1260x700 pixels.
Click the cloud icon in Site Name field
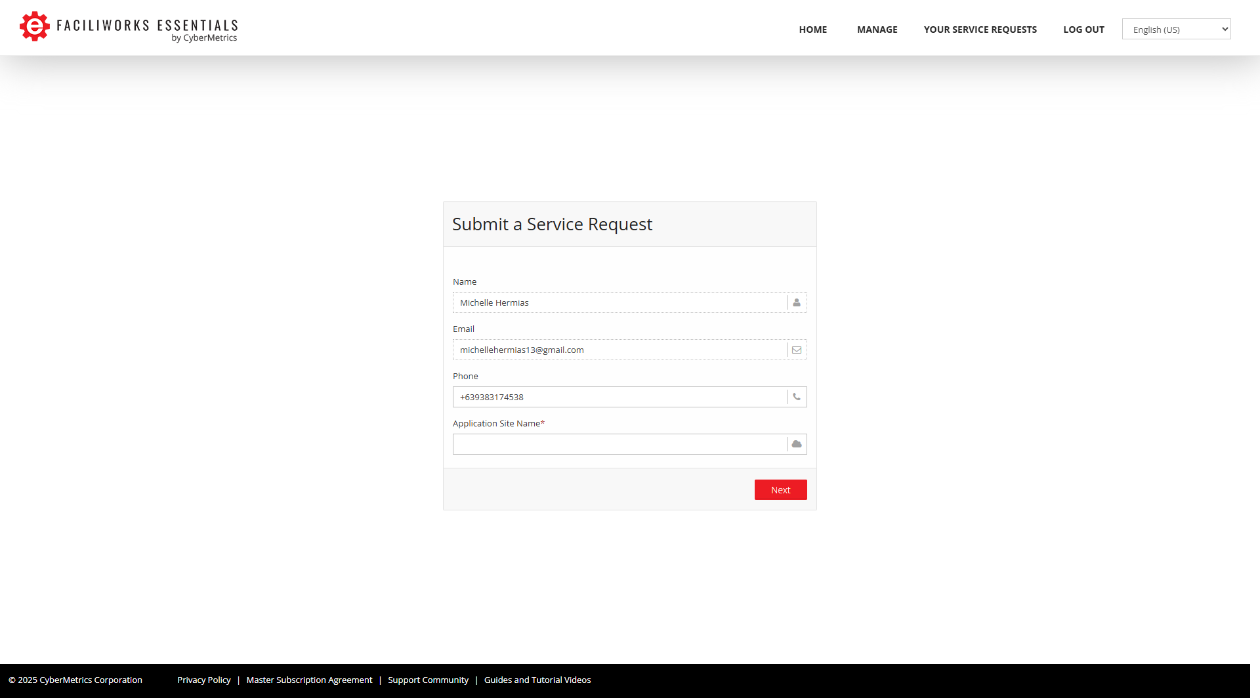tap(797, 444)
